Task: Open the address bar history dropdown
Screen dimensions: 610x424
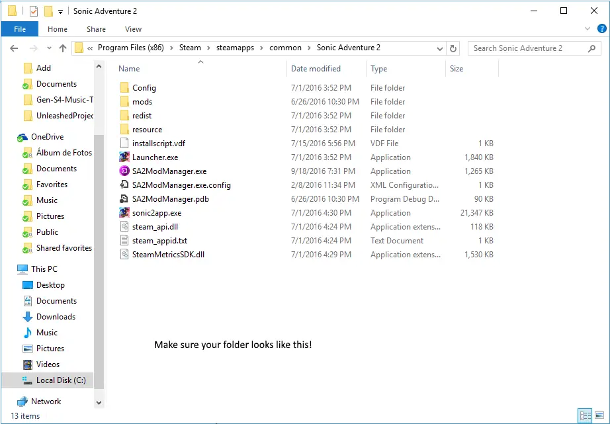Action: point(439,49)
